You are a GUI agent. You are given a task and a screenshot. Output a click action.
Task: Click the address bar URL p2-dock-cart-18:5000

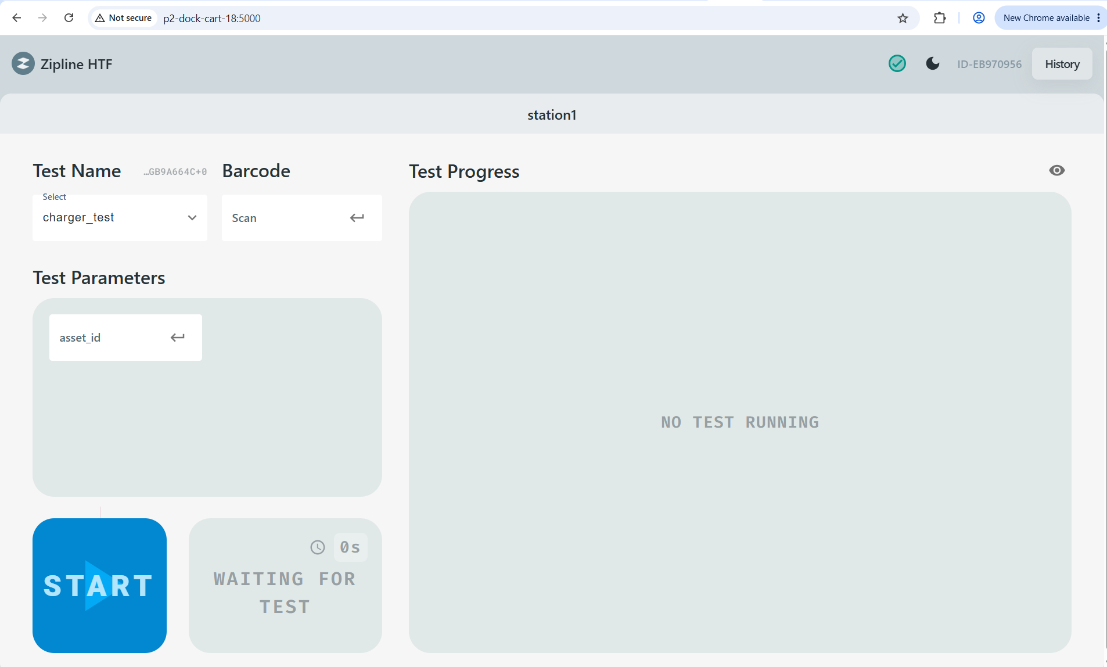click(212, 18)
